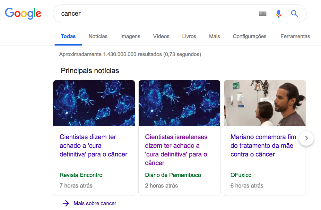The image size is (321, 210).
Task: Expand the Mais menu
Action: tap(214, 36)
